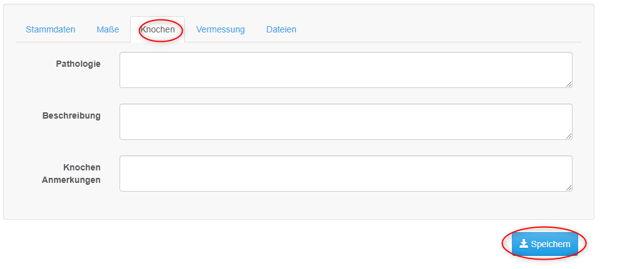Focus the Pathologie text area
632x269 pixels.
(346, 70)
